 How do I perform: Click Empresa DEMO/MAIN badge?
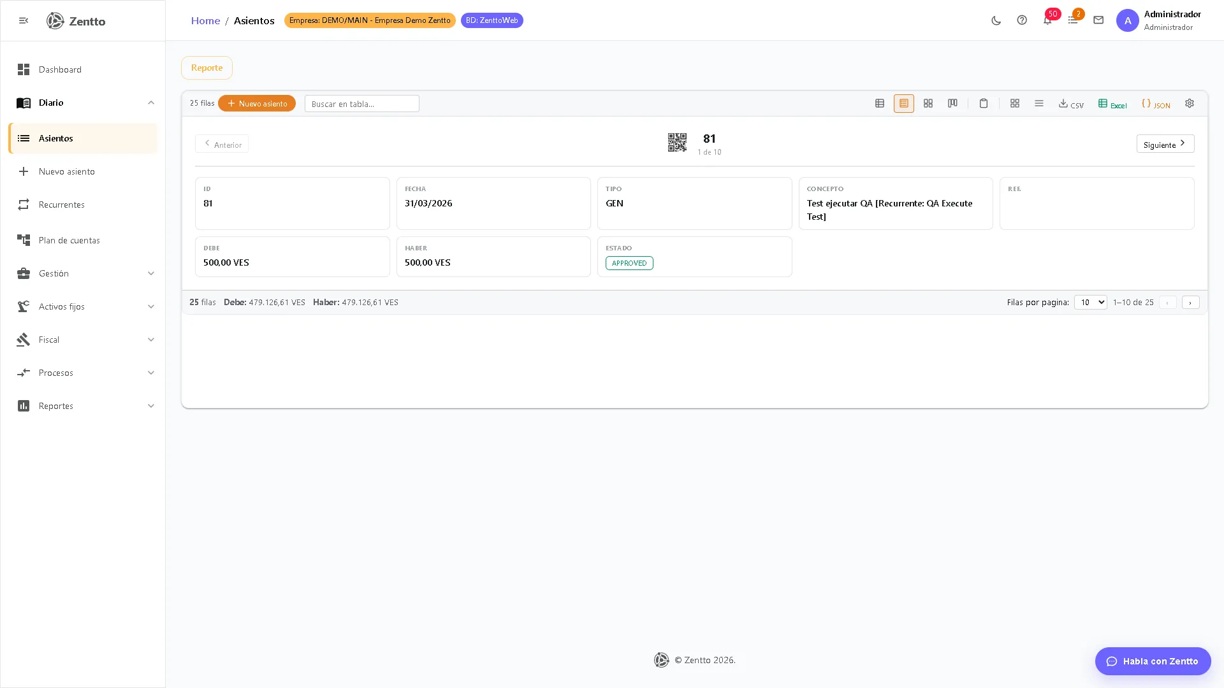pos(370,20)
